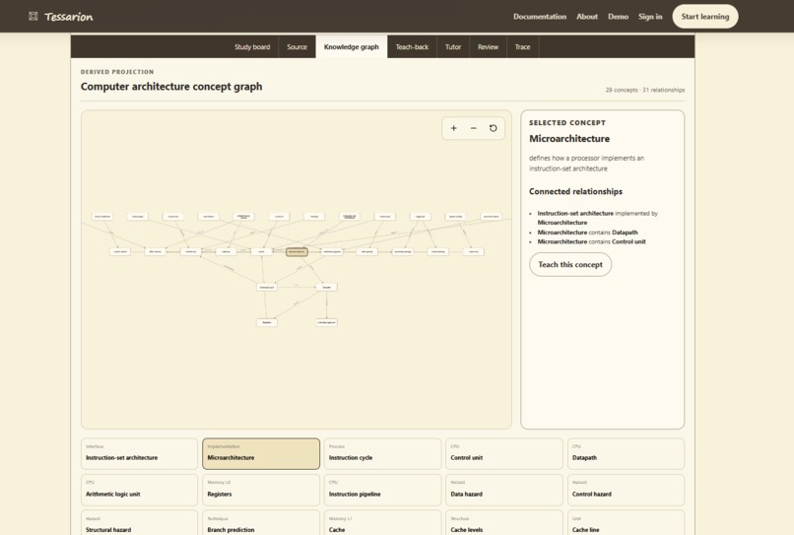The image size is (794, 535).
Task: Switch to the Source tab
Action: pos(297,46)
